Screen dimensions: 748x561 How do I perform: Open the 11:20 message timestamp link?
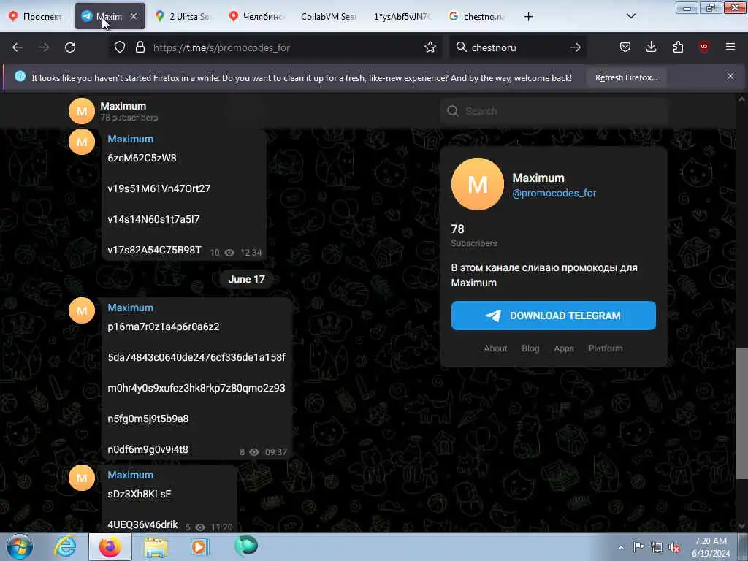pyautogui.click(x=222, y=527)
